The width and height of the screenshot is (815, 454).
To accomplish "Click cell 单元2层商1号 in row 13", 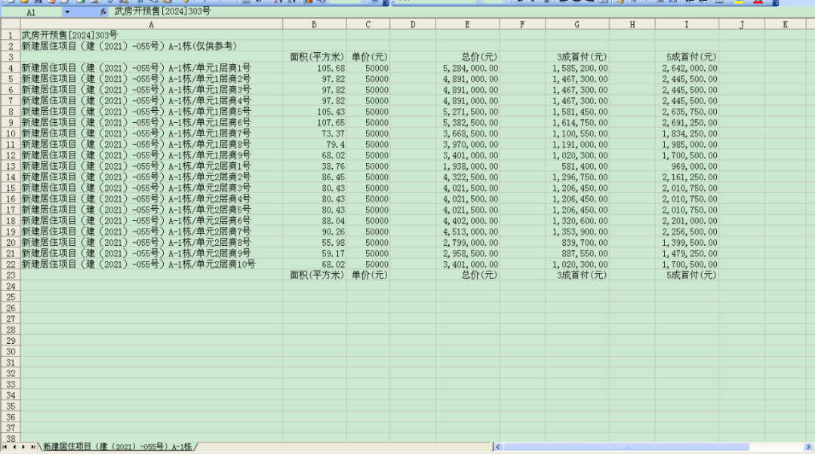I will point(151,166).
